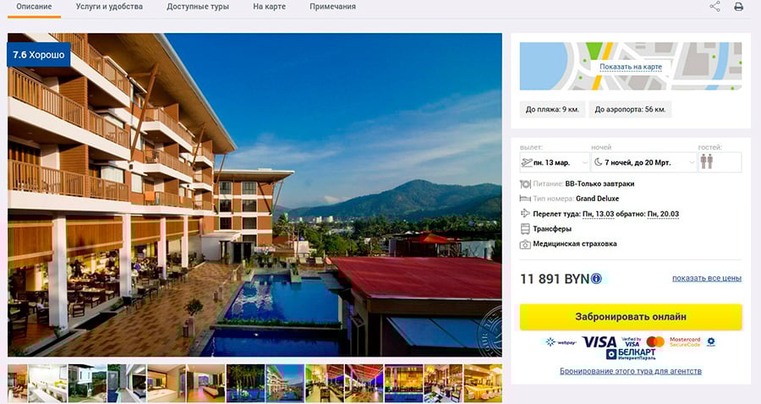Open the departure date dropdown пн. 13 мар.
Image resolution: width=761 pixels, height=404 pixels.
(554, 162)
